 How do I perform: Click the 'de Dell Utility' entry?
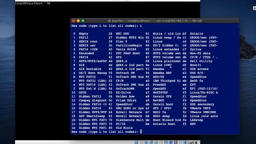(x=197, y=61)
